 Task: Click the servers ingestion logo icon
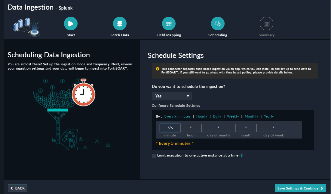(x=26, y=27)
